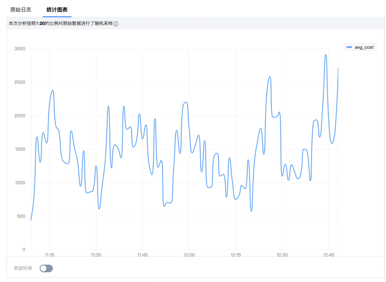Image resolution: width=386 pixels, height=282 pixels.
Task: Switch to the 原始日志 tab
Action: coord(21,10)
